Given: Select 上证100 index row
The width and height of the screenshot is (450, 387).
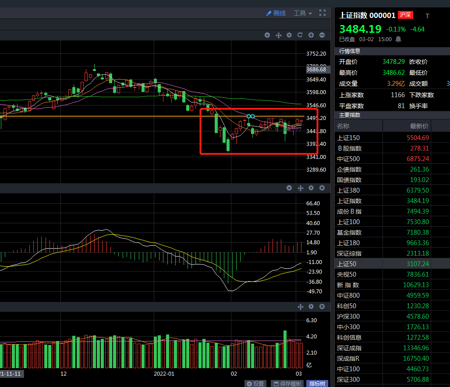Looking at the screenshot, I should click(x=392, y=222).
